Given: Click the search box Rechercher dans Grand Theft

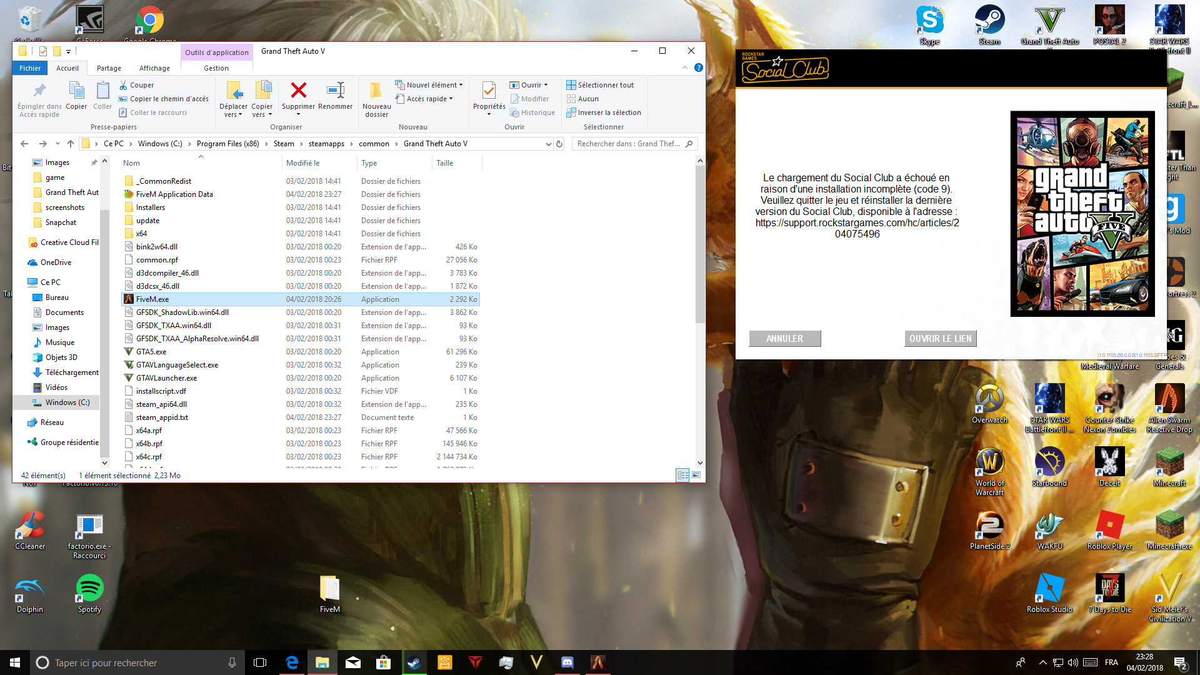Looking at the screenshot, I should (x=634, y=144).
